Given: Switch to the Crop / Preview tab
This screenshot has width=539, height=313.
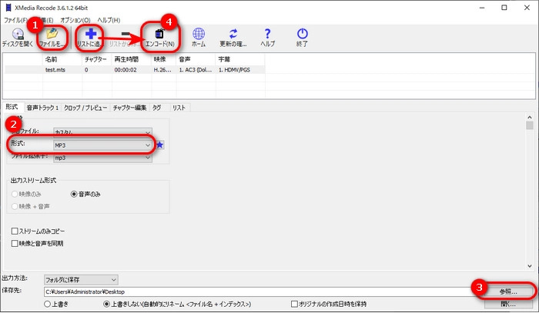Looking at the screenshot, I should coord(85,108).
